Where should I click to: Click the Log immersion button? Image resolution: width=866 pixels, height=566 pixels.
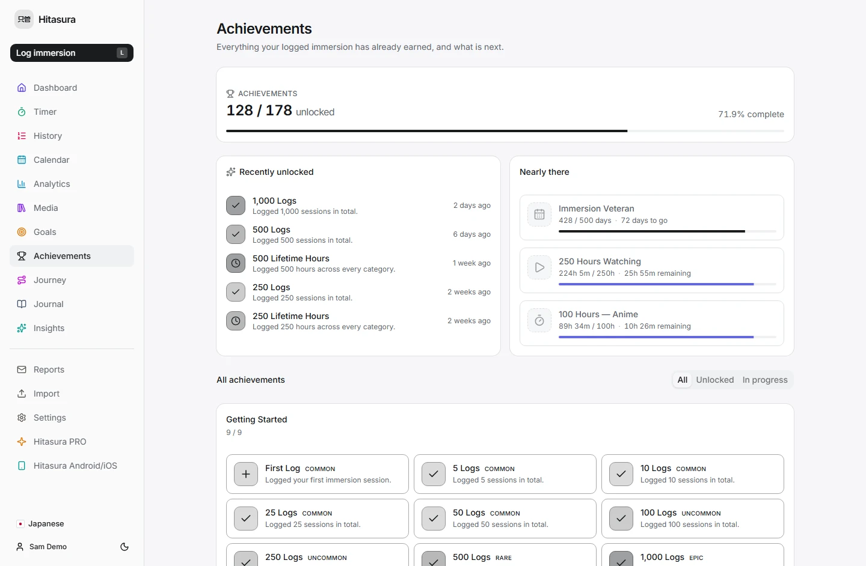pos(72,53)
